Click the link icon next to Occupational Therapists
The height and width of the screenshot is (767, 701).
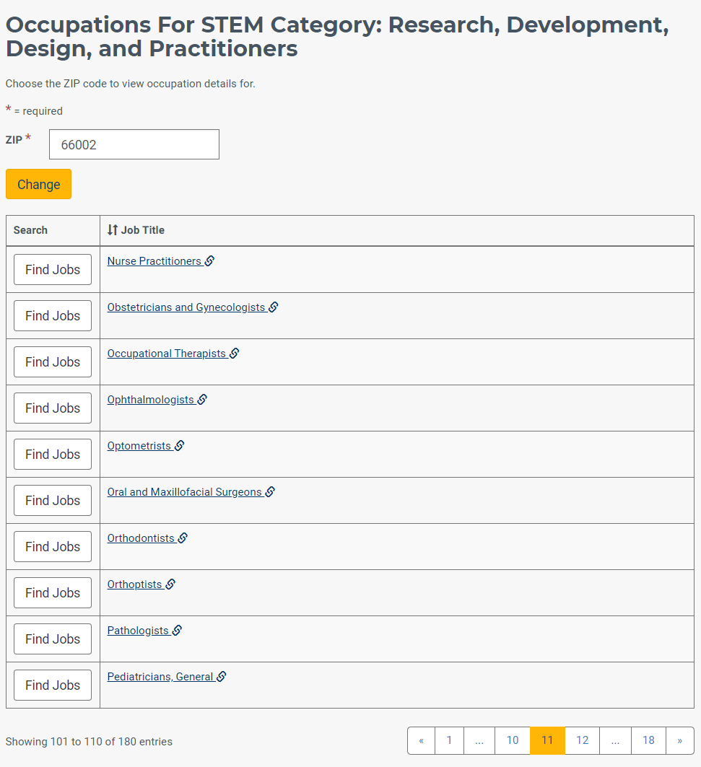point(235,353)
